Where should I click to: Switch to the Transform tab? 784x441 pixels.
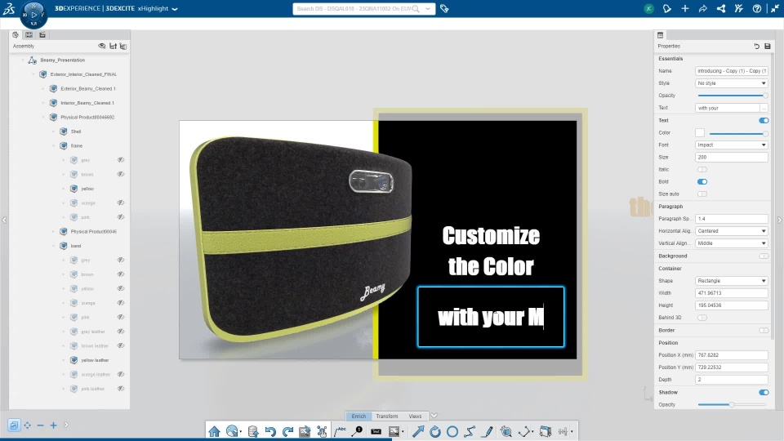[x=387, y=416]
